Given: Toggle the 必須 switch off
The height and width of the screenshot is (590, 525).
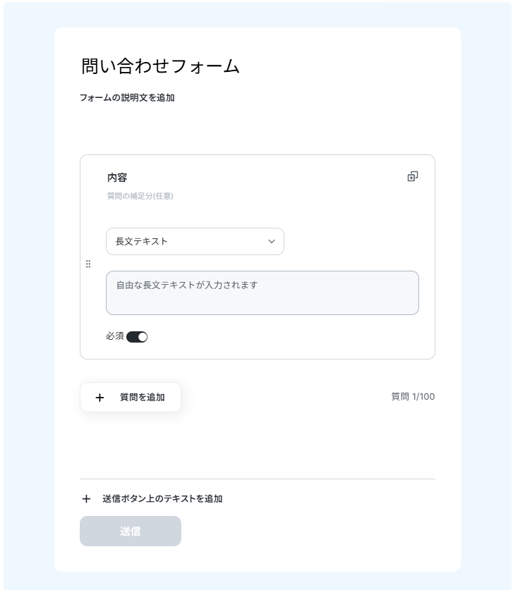Looking at the screenshot, I should point(137,337).
